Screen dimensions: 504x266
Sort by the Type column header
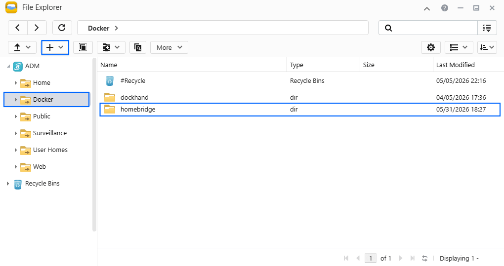pyautogui.click(x=323, y=65)
